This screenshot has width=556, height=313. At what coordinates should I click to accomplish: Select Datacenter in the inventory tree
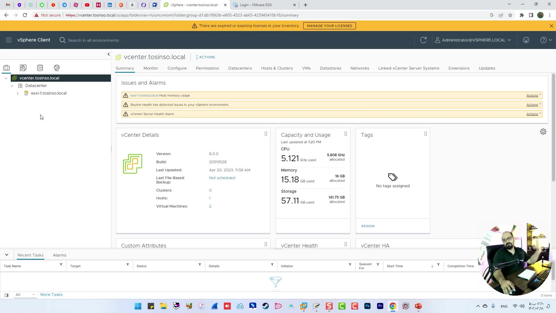click(x=36, y=85)
